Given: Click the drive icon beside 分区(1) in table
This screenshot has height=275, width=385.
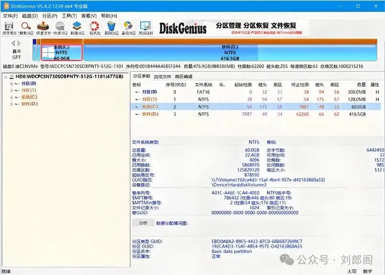Looking at the screenshot, I should [x=138, y=99].
